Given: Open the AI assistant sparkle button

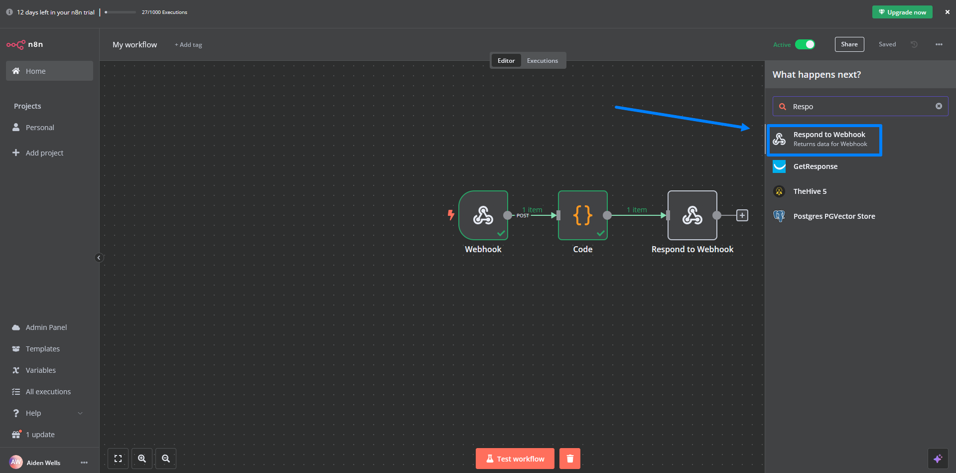Looking at the screenshot, I should pyautogui.click(x=938, y=459).
